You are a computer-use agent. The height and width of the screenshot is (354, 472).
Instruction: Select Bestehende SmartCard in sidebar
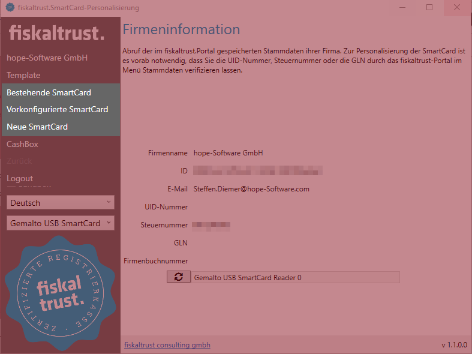[49, 92]
